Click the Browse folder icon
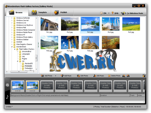This screenshot has width=151, height=113. click(x=12, y=12)
